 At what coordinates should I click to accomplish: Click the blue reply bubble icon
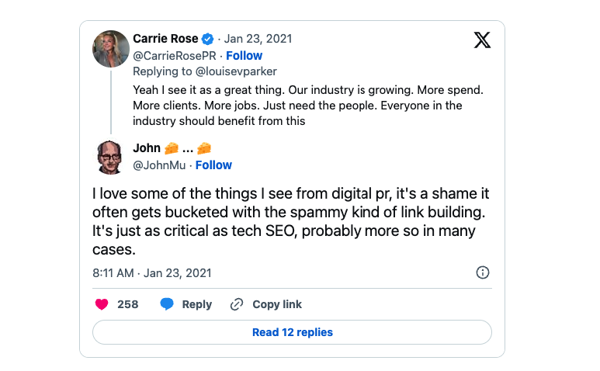(167, 304)
